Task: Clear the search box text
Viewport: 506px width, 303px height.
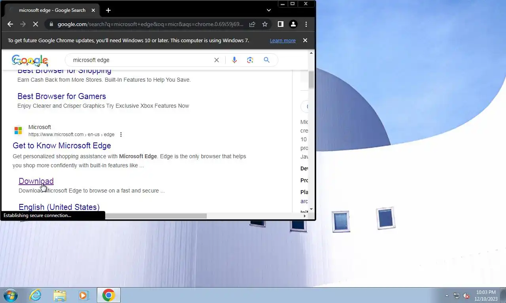Action: pos(217,60)
